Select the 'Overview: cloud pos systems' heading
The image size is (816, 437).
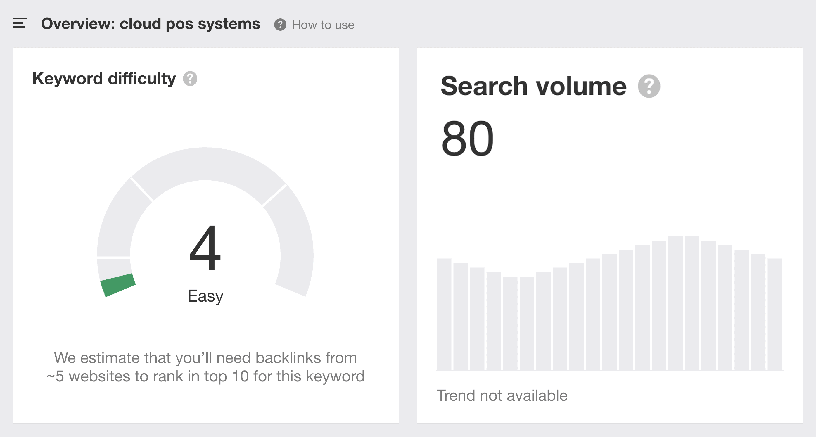click(151, 24)
